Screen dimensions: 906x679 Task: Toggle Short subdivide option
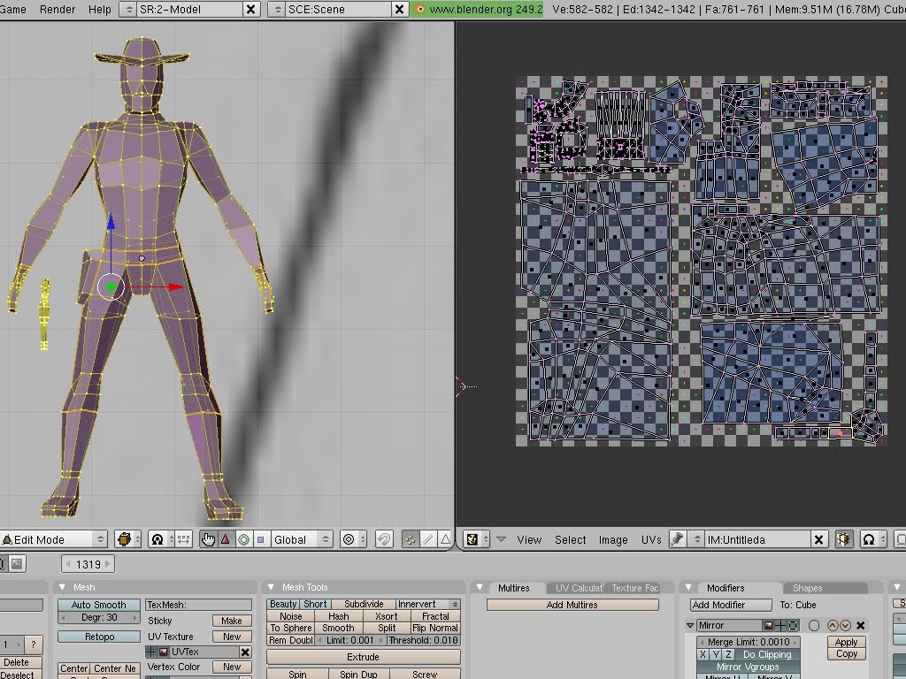(315, 604)
